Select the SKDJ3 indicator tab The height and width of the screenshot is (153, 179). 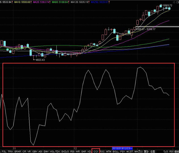[x=65, y=151]
